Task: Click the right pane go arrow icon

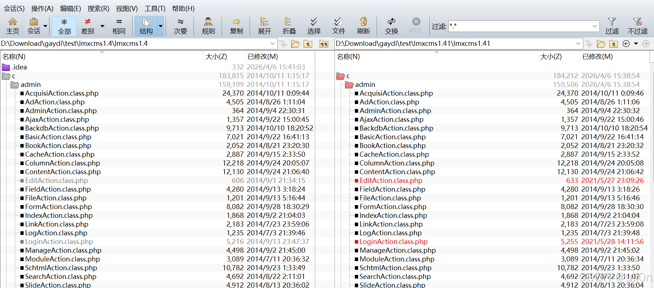Action: pyautogui.click(x=588, y=44)
